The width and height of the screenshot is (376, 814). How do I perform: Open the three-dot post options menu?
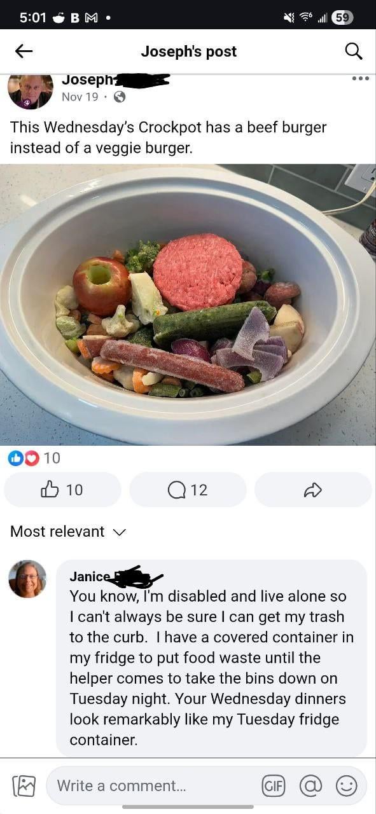pyautogui.click(x=360, y=79)
